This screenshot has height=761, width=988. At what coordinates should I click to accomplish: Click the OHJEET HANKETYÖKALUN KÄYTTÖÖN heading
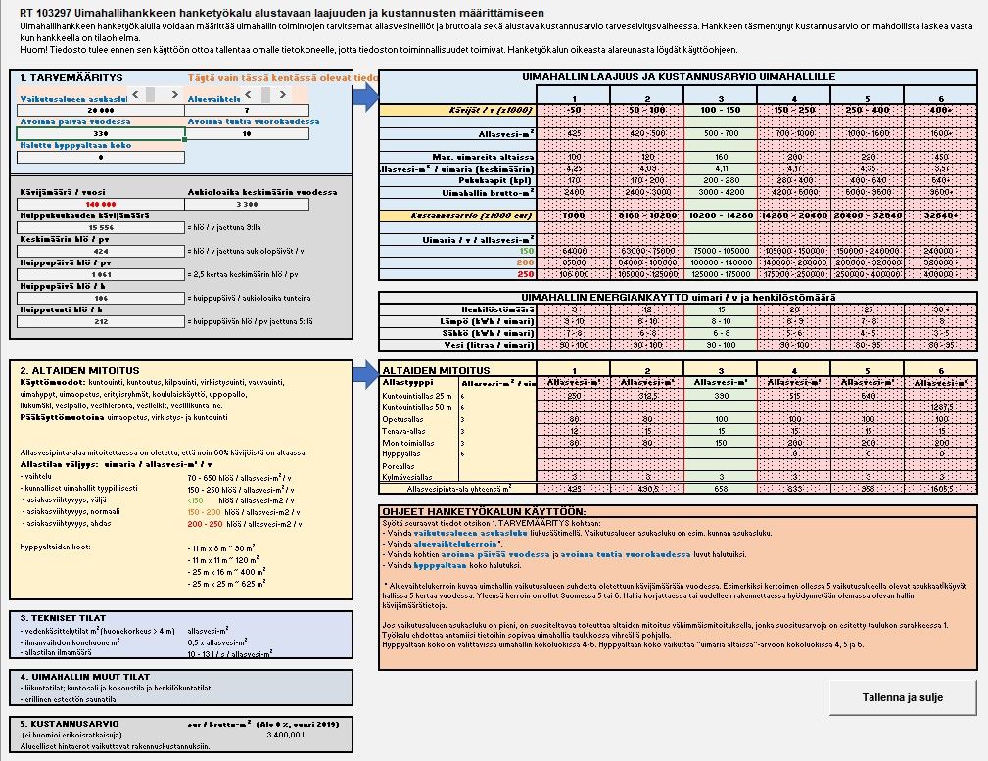(484, 511)
